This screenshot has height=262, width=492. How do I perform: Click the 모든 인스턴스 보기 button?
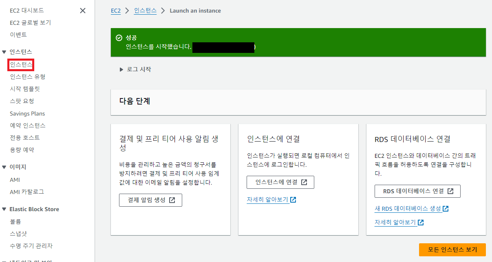coord(452,250)
